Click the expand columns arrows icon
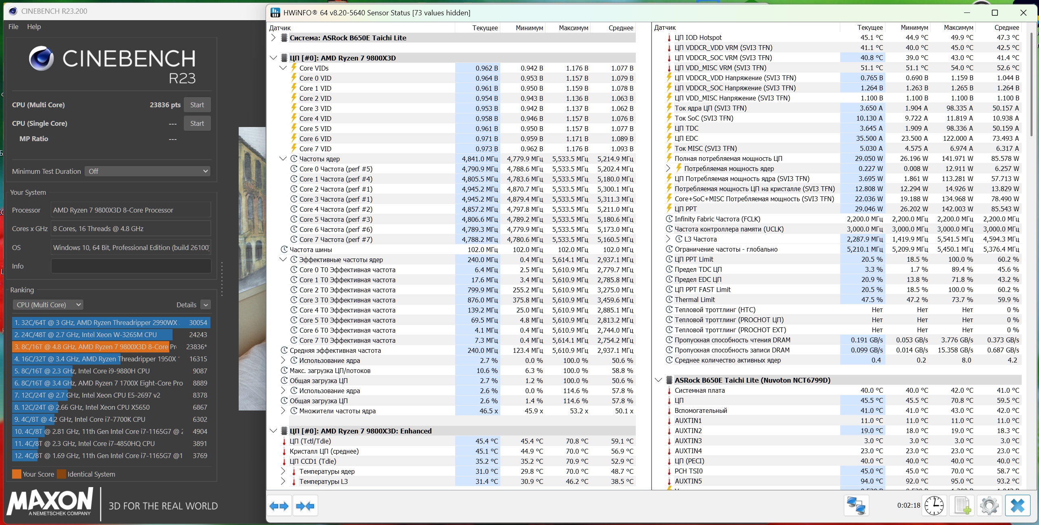This screenshot has width=1039, height=525. tap(279, 506)
